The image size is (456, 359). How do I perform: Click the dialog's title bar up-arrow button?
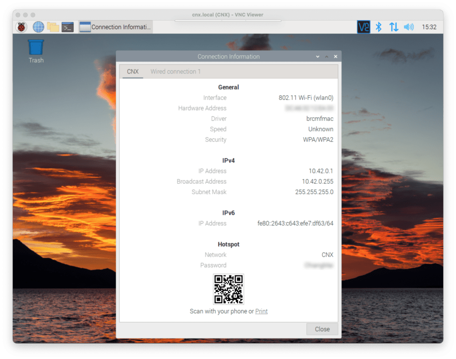[x=326, y=57]
